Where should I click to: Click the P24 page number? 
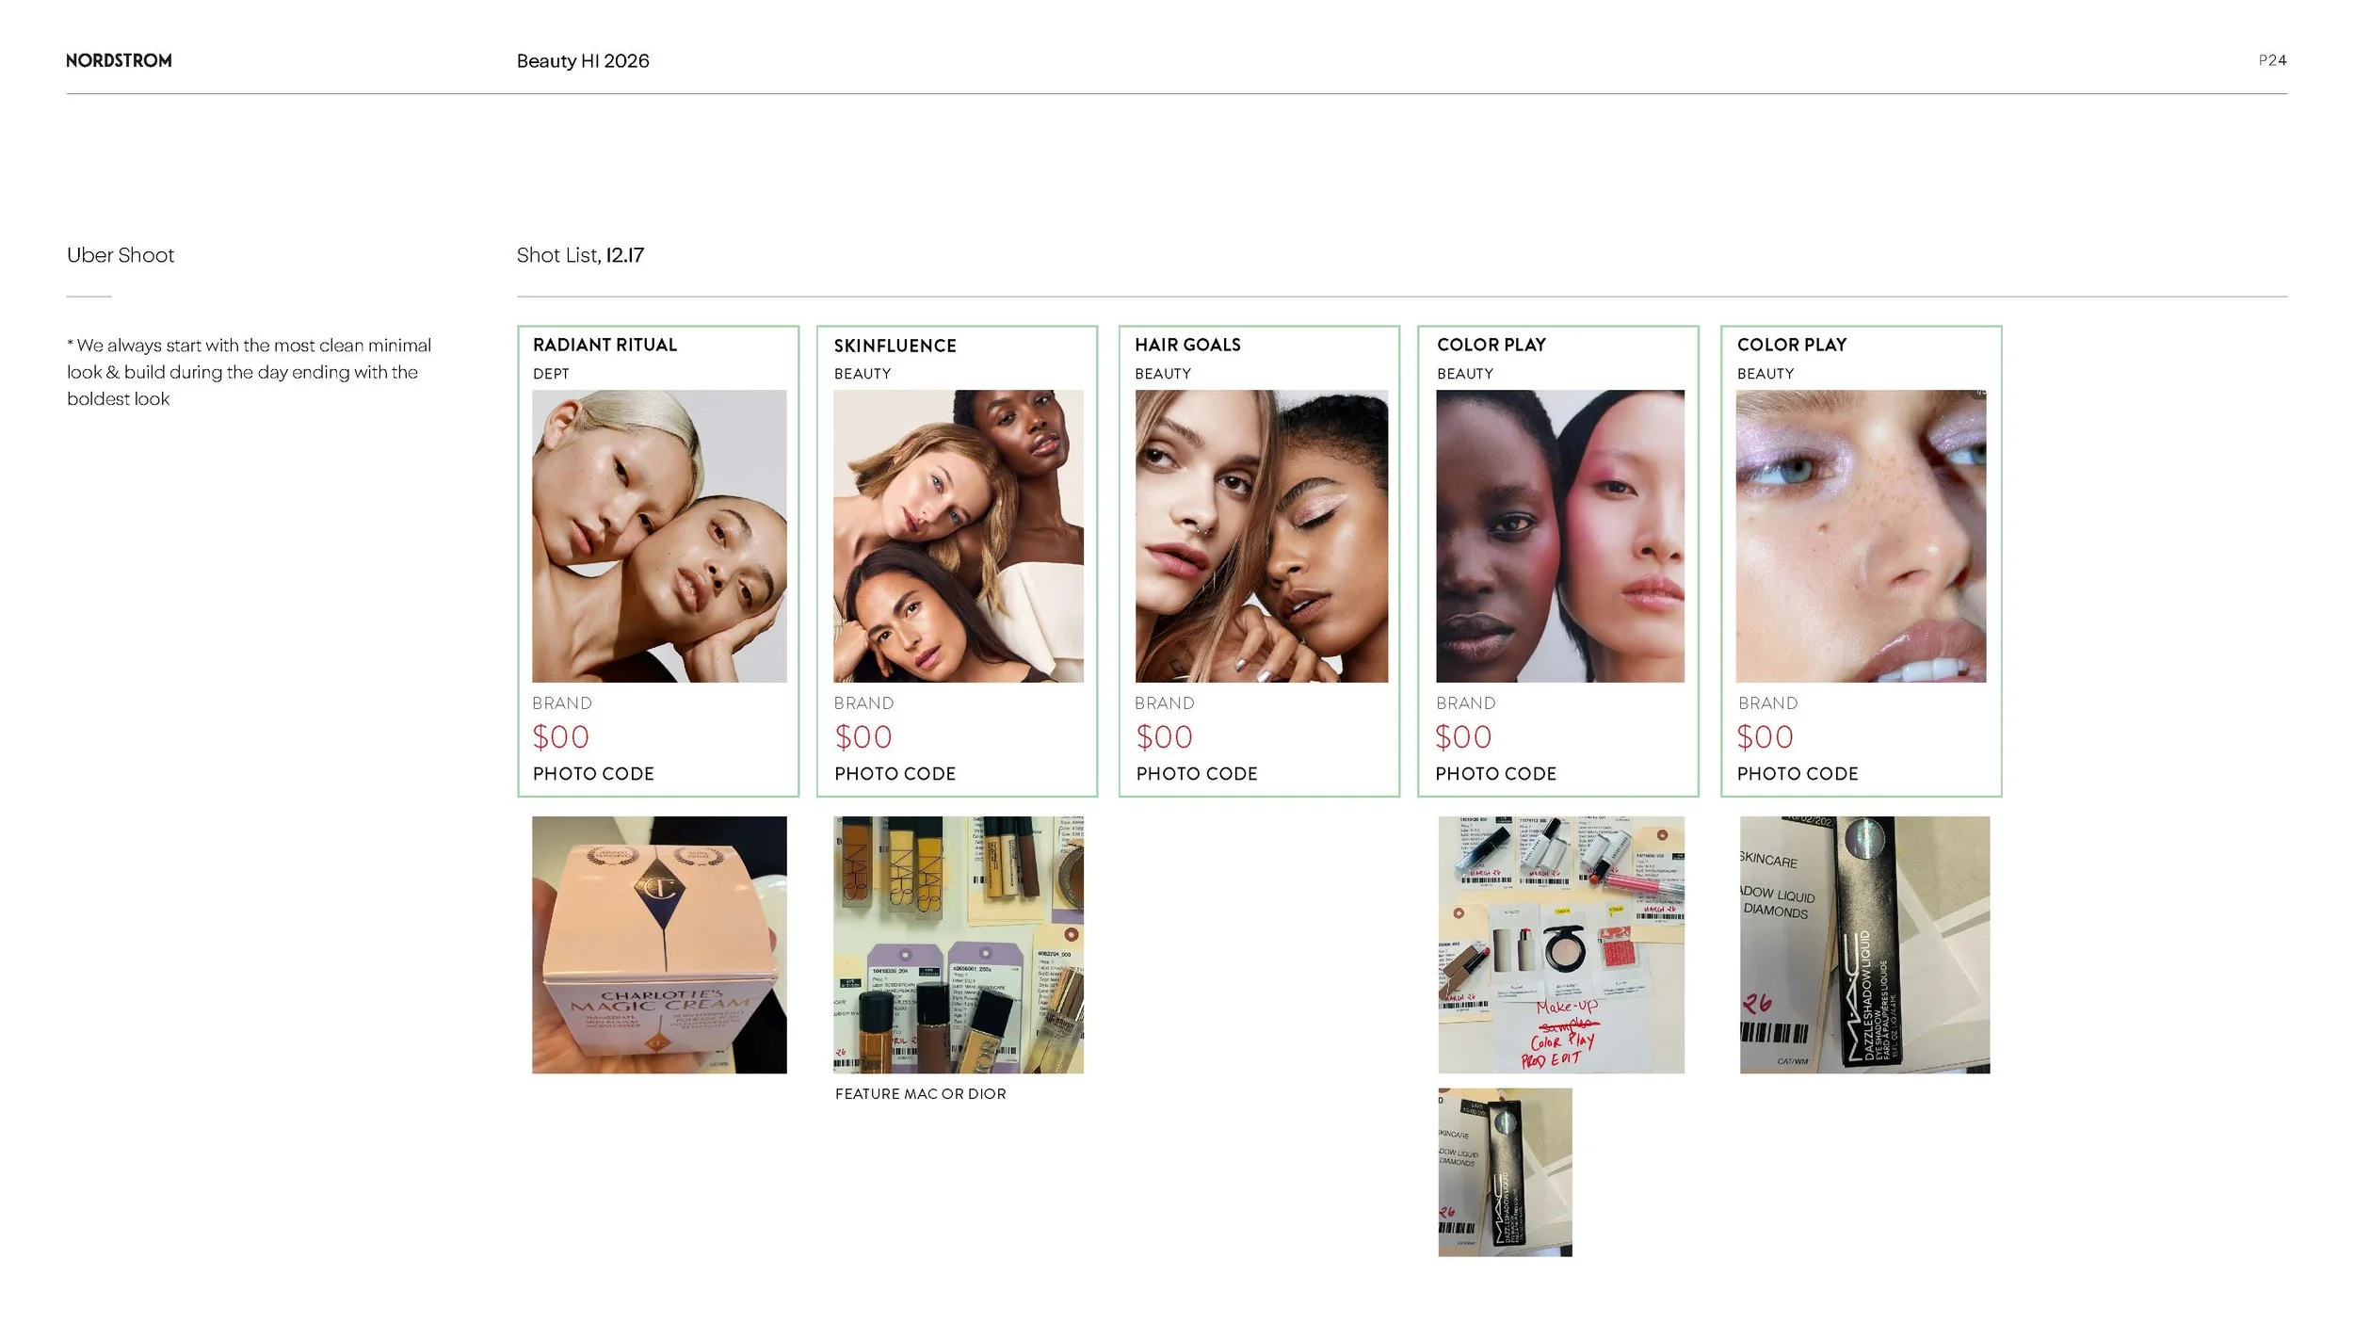click(x=2271, y=60)
